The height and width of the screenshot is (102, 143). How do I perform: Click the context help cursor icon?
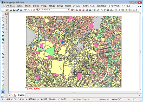[x=25, y=10]
